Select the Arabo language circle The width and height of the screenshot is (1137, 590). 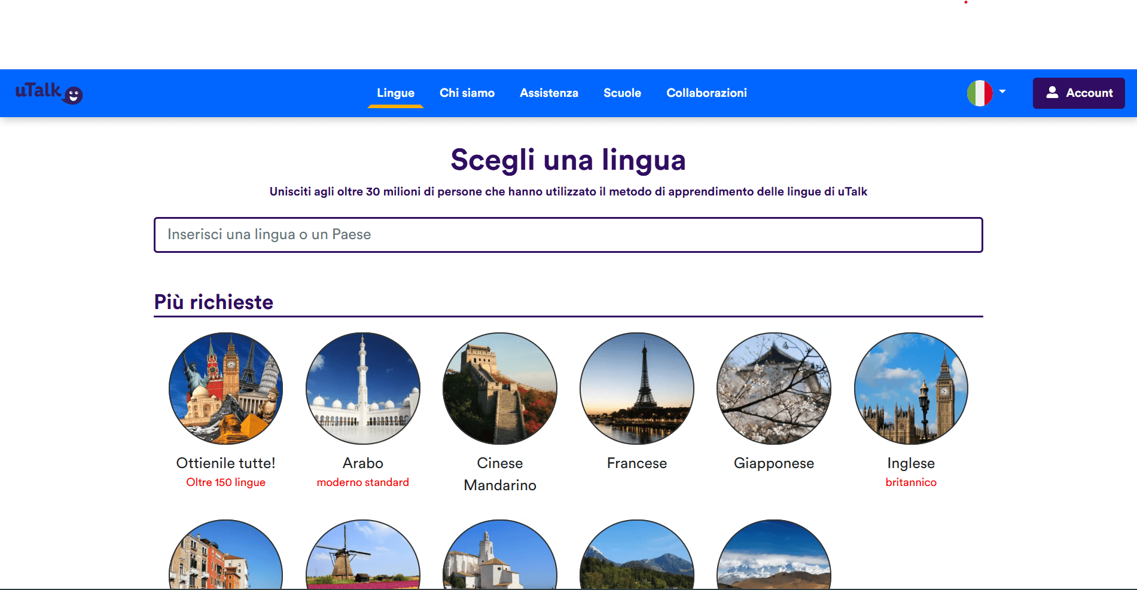click(x=362, y=389)
